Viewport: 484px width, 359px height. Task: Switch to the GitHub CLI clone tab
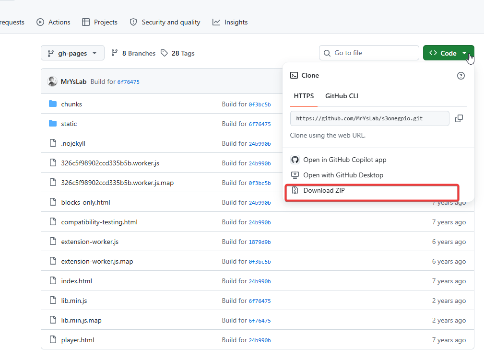[342, 96]
